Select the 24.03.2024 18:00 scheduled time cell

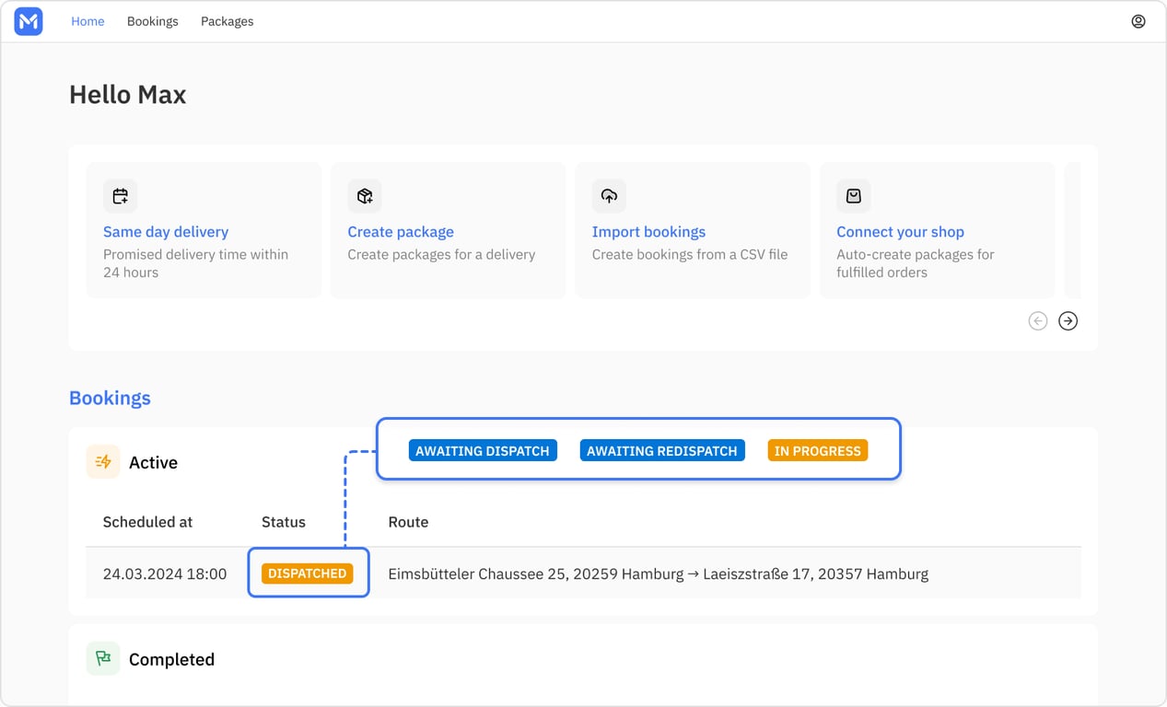coord(165,574)
